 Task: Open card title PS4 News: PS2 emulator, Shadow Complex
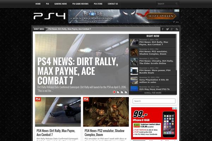tap(105, 133)
